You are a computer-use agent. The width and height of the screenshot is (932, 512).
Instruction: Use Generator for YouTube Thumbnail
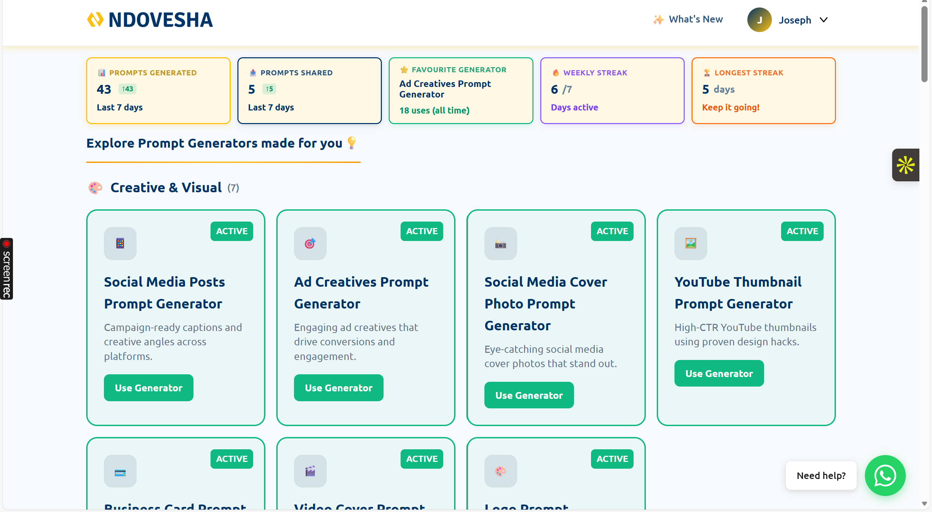point(718,373)
